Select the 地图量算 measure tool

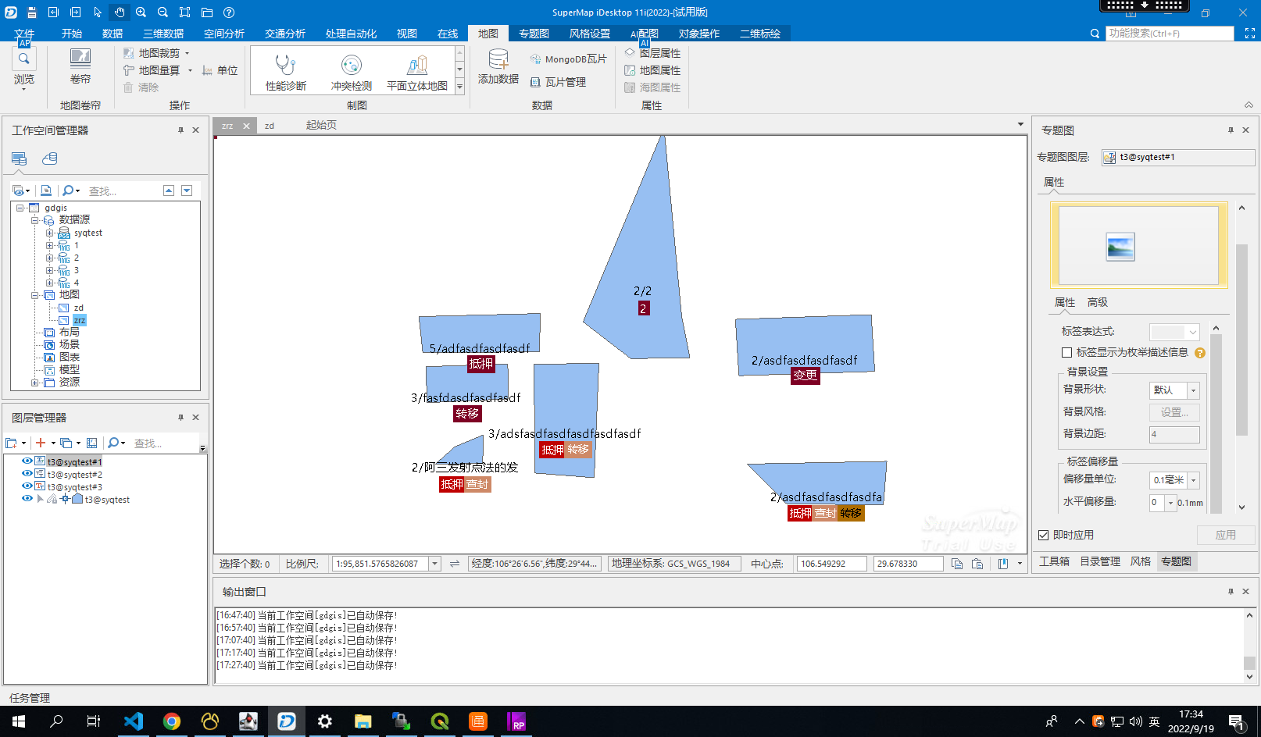(x=158, y=70)
